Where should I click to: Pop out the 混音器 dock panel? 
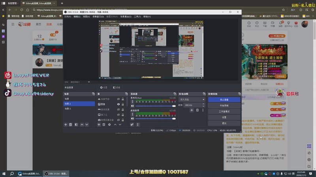point(175,94)
